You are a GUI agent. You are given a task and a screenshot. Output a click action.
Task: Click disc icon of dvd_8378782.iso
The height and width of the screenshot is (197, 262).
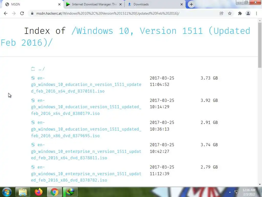(33, 167)
